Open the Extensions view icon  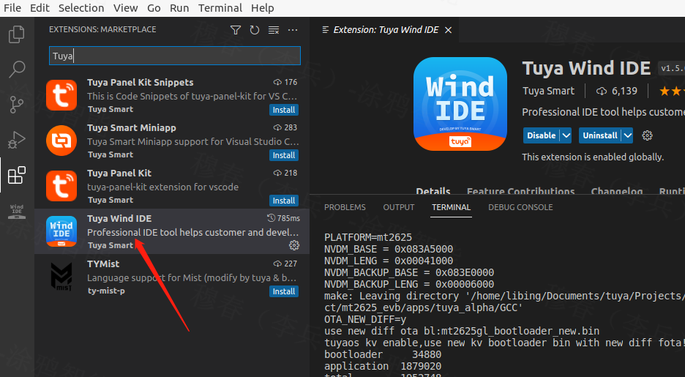pos(17,175)
